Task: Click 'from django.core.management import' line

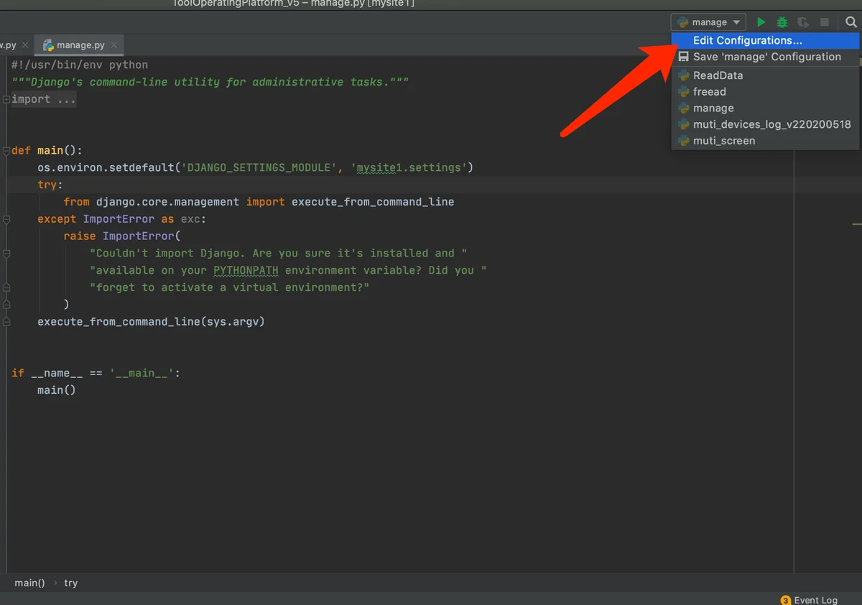Action: (259, 202)
